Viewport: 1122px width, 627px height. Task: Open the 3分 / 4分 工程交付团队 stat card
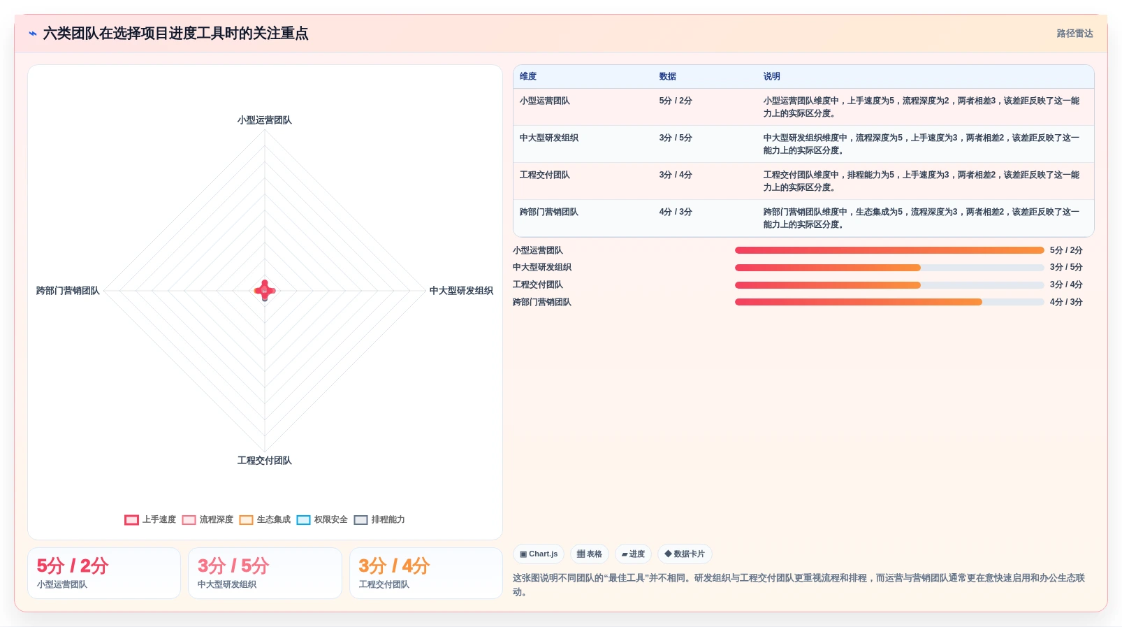pyautogui.click(x=426, y=573)
